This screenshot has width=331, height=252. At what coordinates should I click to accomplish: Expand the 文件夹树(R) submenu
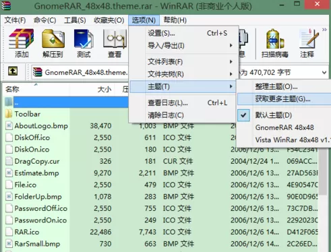tap(183, 74)
